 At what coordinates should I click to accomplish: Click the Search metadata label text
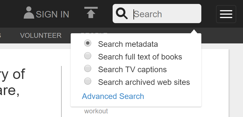point(128,44)
